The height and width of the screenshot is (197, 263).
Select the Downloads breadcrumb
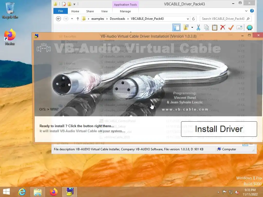click(117, 18)
